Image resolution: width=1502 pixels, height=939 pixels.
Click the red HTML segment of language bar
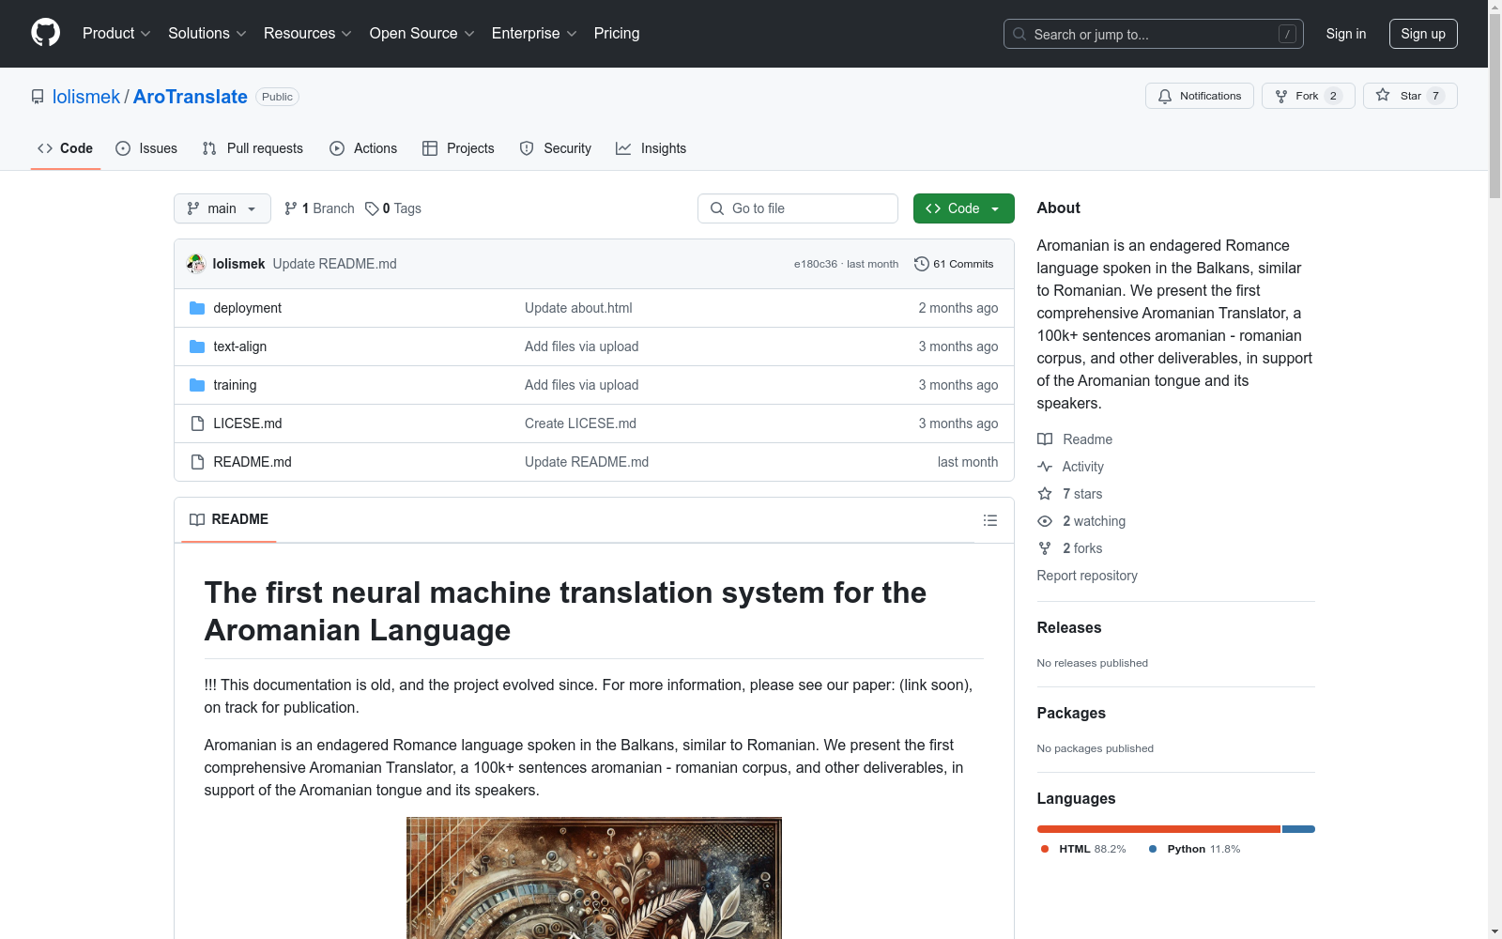(x=1159, y=829)
